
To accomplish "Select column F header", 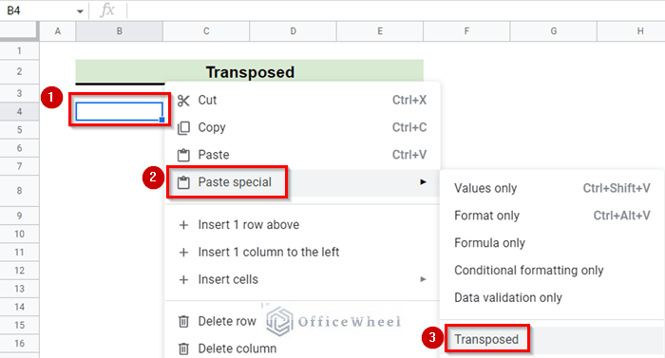I will (466, 31).
